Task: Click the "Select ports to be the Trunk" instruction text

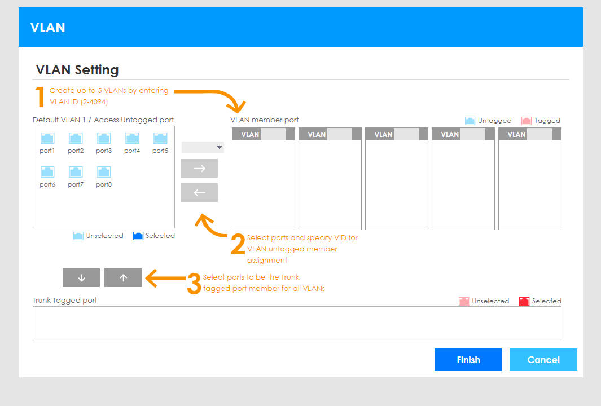Action: pos(251,277)
